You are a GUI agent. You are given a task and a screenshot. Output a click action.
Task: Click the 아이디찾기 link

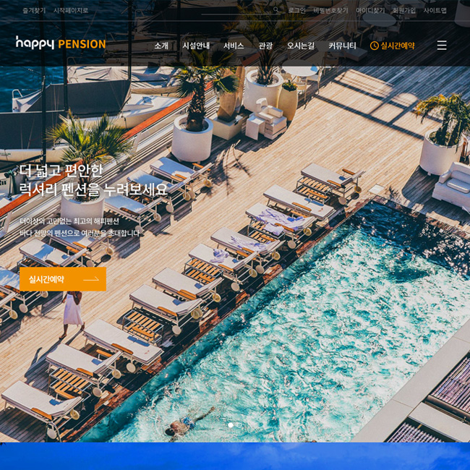pyautogui.click(x=370, y=11)
